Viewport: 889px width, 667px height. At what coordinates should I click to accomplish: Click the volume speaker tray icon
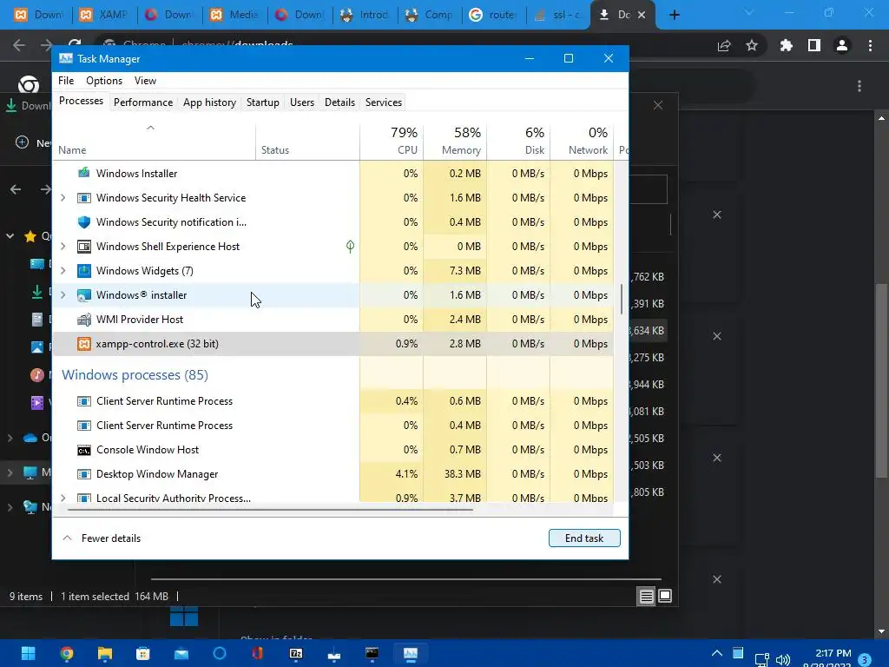tap(783, 659)
